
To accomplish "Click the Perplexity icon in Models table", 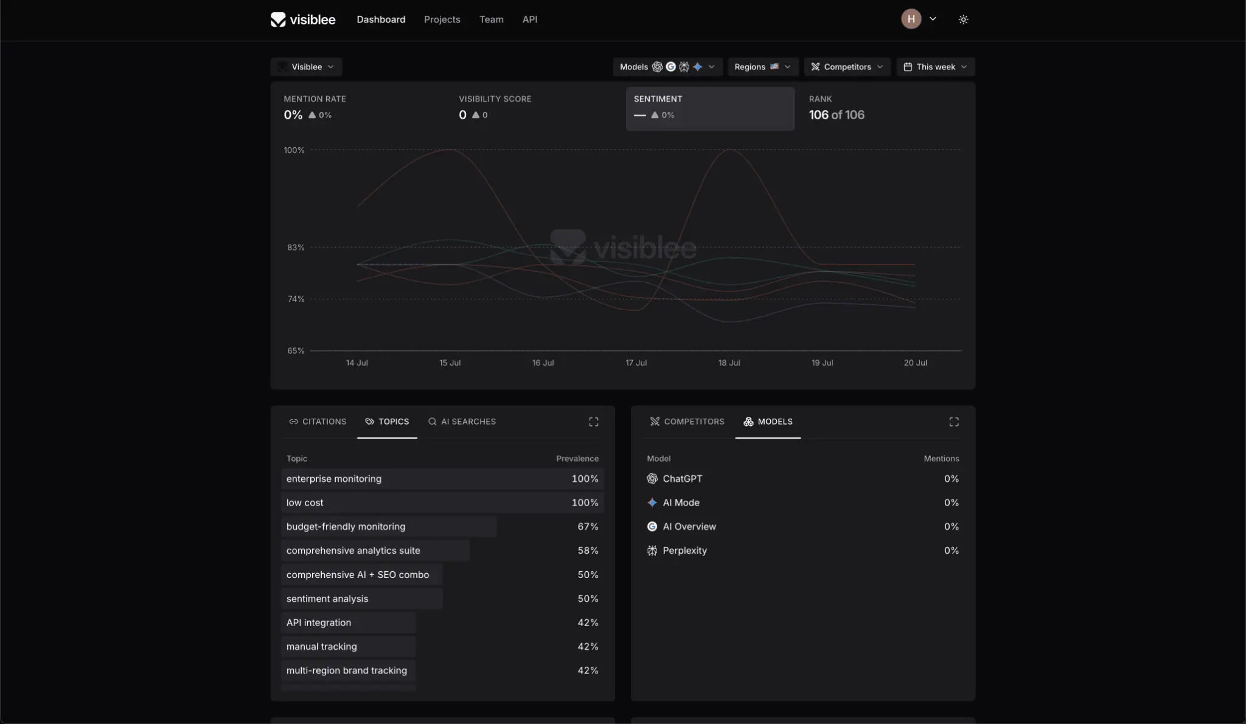I will tap(652, 551).
